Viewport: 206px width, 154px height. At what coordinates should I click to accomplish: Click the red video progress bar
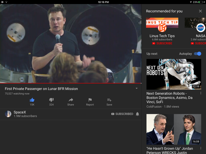[x=71, y=83]
